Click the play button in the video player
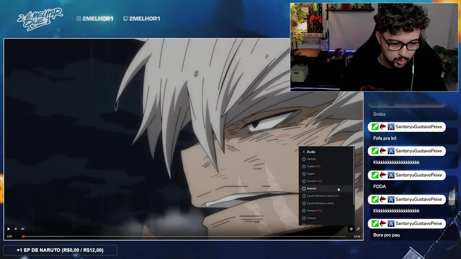The height and width of the screenshot is (259, 461). (x=9, y=229)
